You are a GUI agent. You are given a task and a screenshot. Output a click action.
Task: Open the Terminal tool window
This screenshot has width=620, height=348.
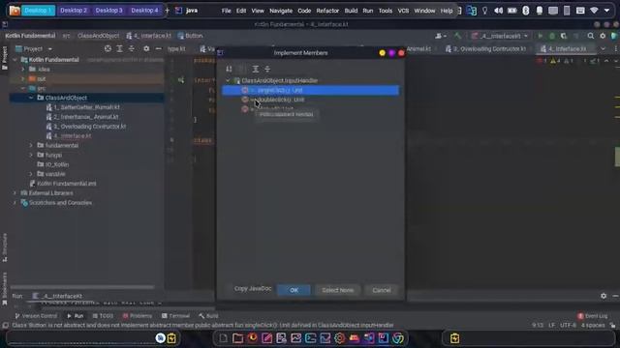click(175, 316)
